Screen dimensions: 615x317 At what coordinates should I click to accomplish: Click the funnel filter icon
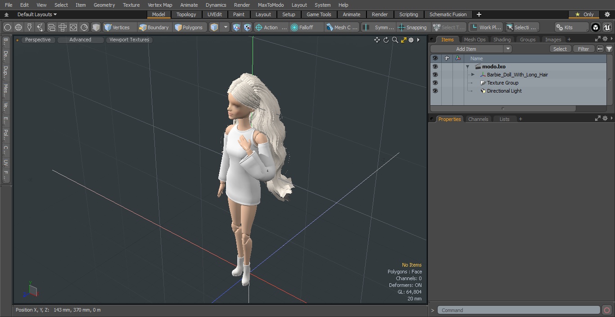(x=609, y=49)
